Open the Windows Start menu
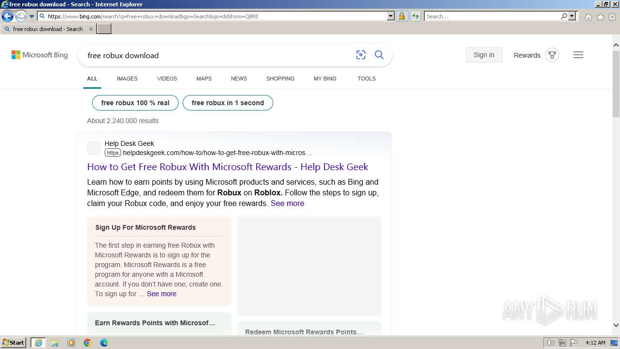This screenshot has height=349, width=620. [x=14, y=343]
